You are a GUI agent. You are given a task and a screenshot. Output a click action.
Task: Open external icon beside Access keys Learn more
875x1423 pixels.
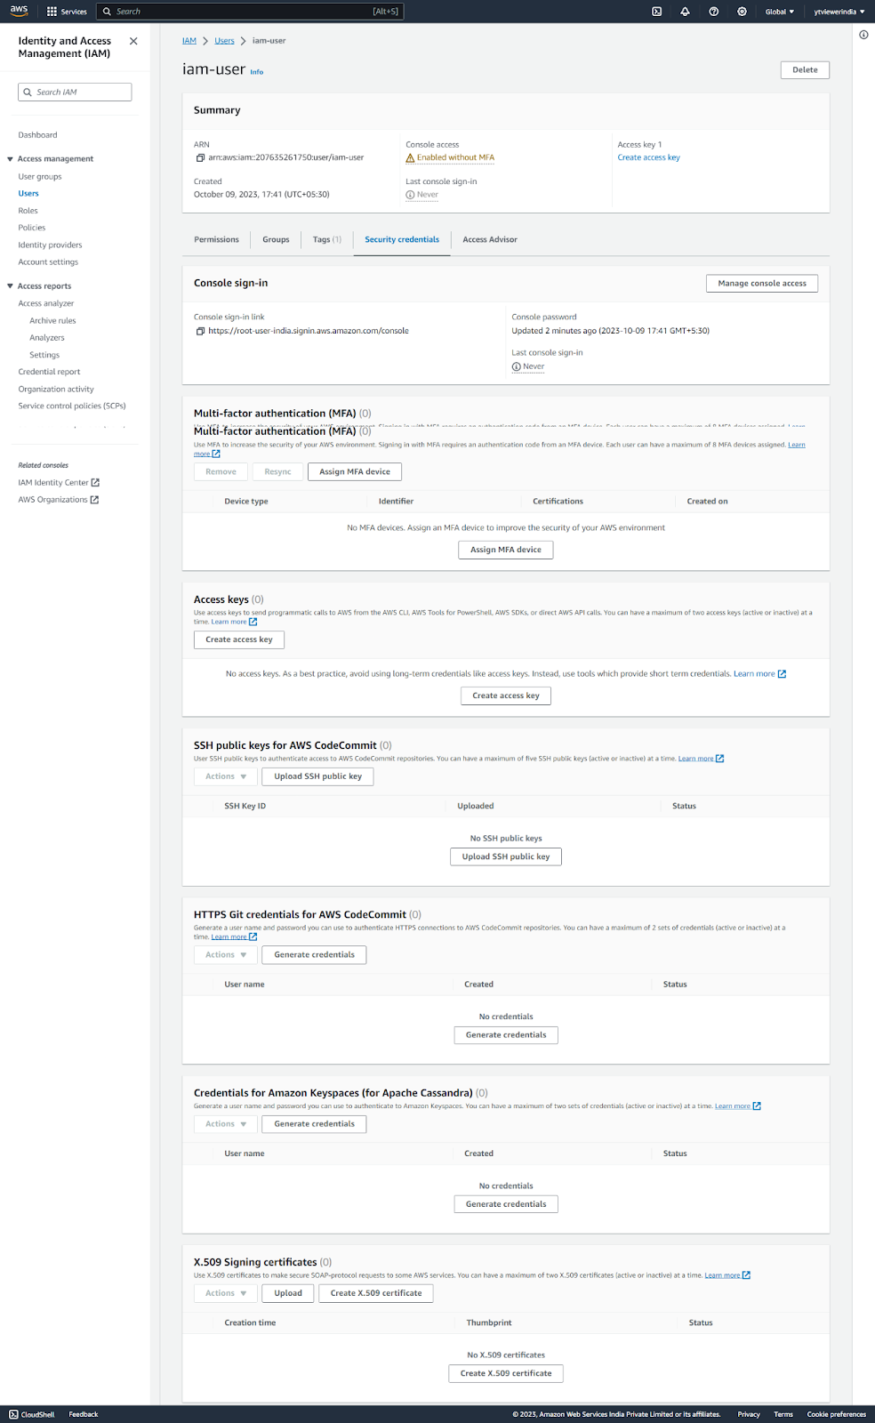click(x=253, y=622)
